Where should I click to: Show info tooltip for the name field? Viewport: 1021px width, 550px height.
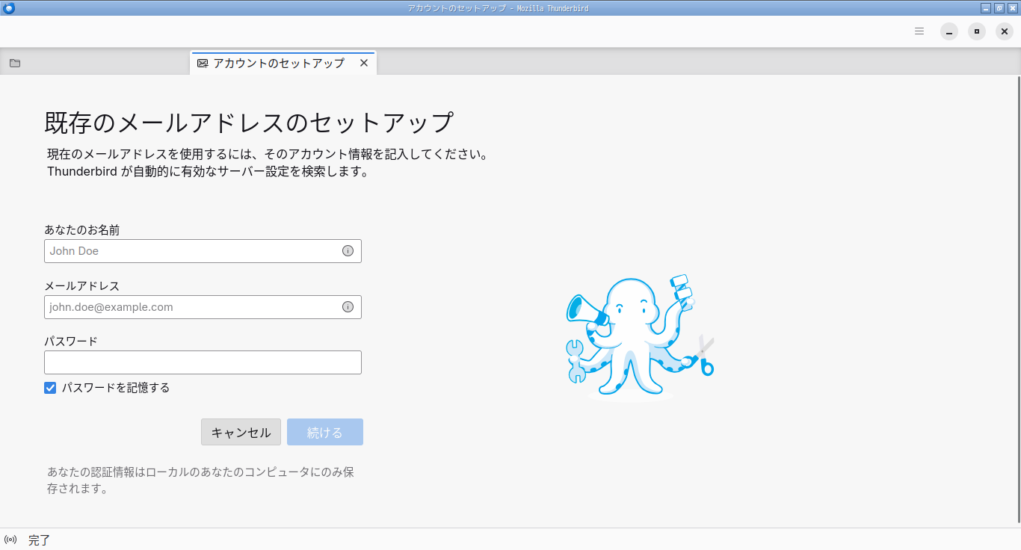coord(348,251)
